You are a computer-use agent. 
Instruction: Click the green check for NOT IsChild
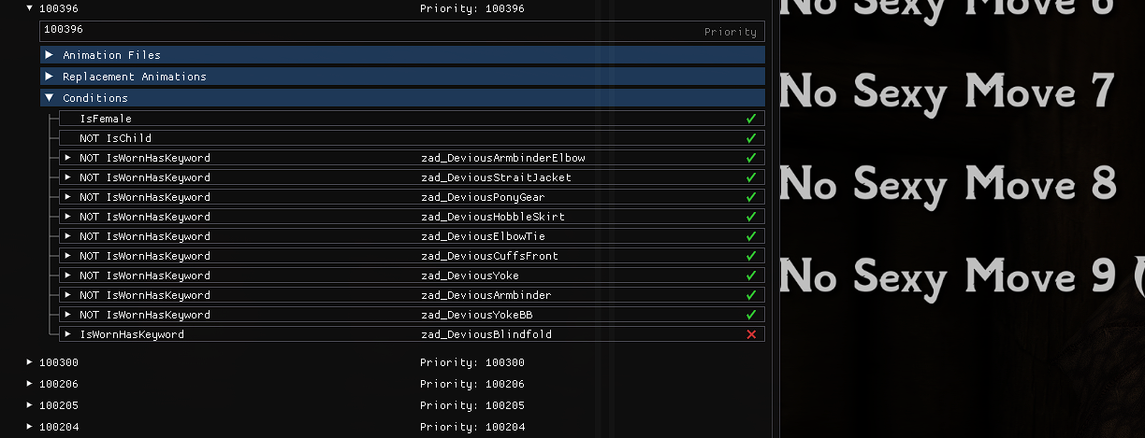point(751,138)
